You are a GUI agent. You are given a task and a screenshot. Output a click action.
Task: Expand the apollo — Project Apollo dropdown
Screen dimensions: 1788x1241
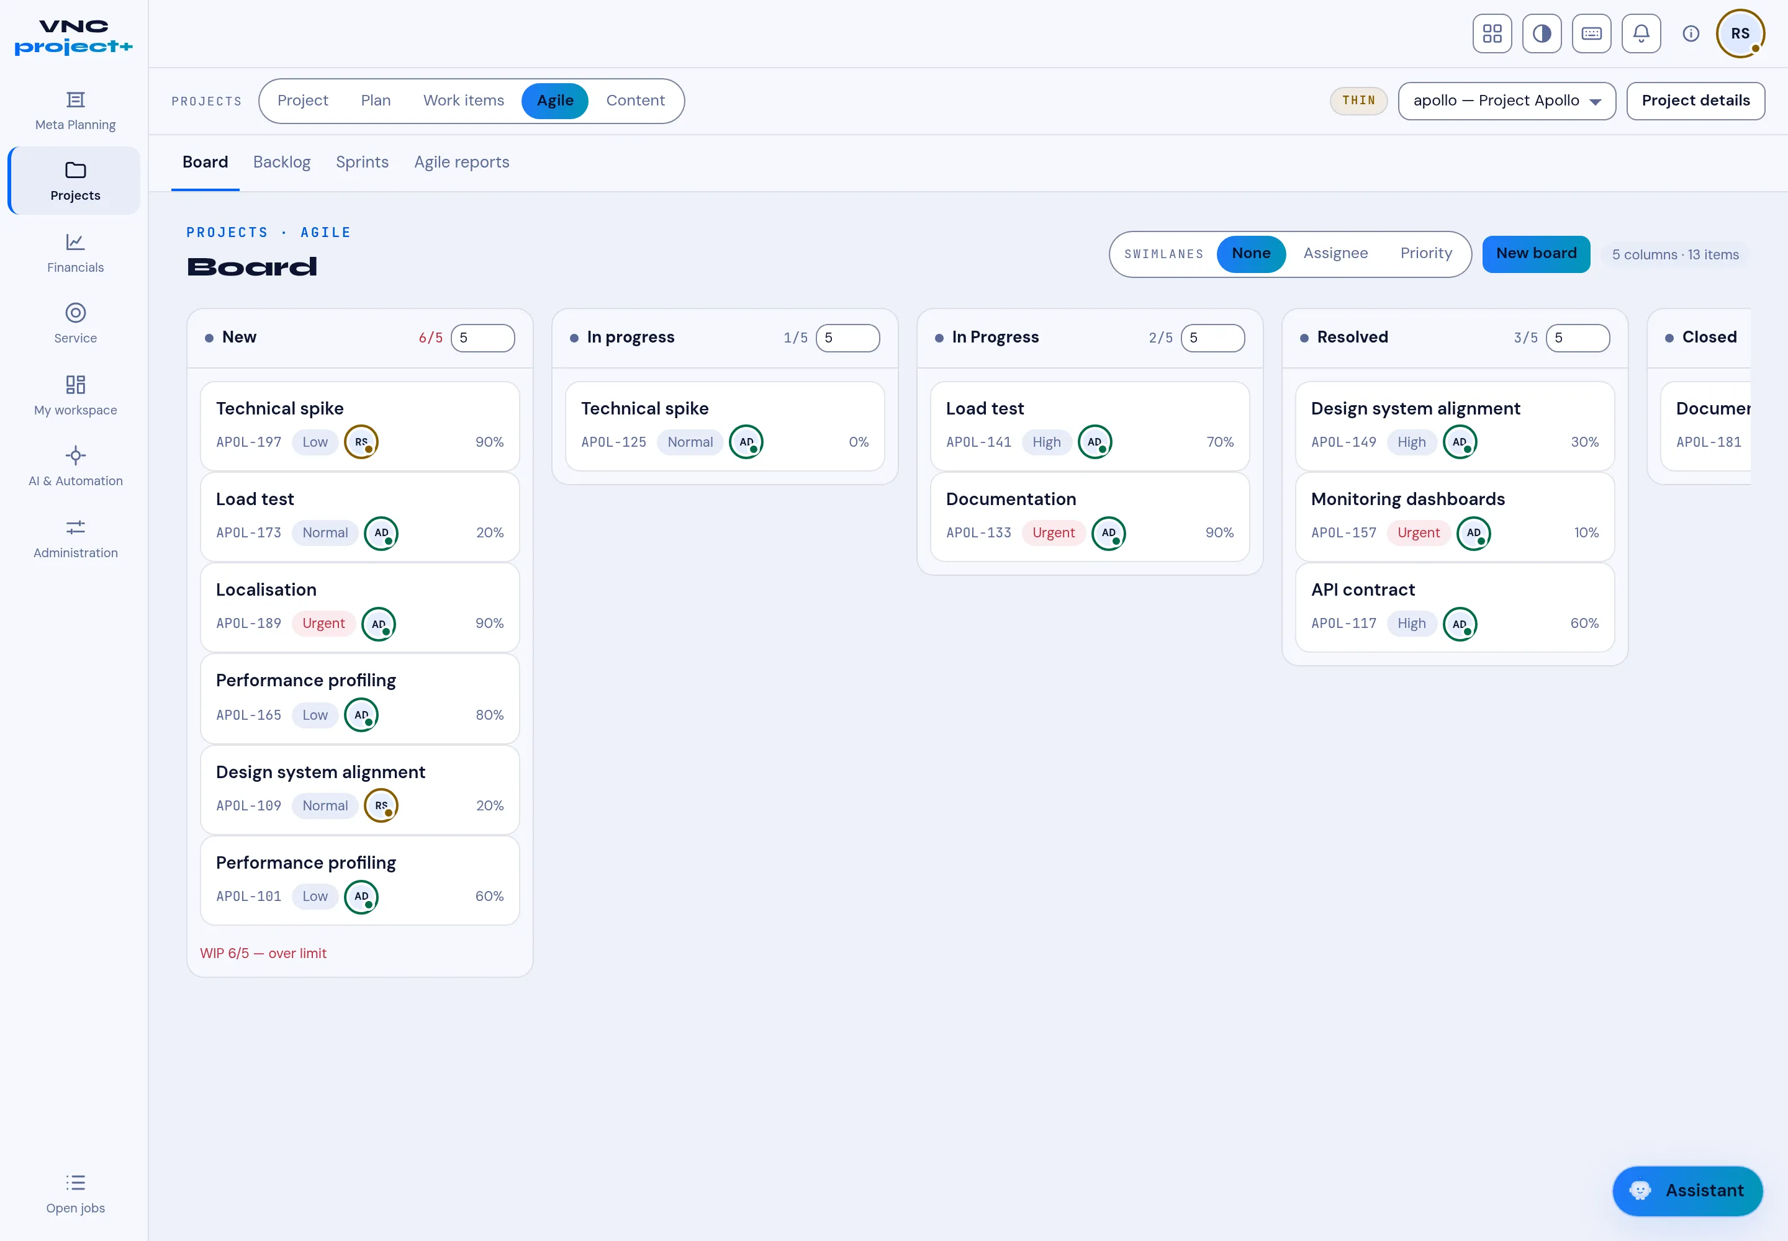click(x=1506, y=101)
